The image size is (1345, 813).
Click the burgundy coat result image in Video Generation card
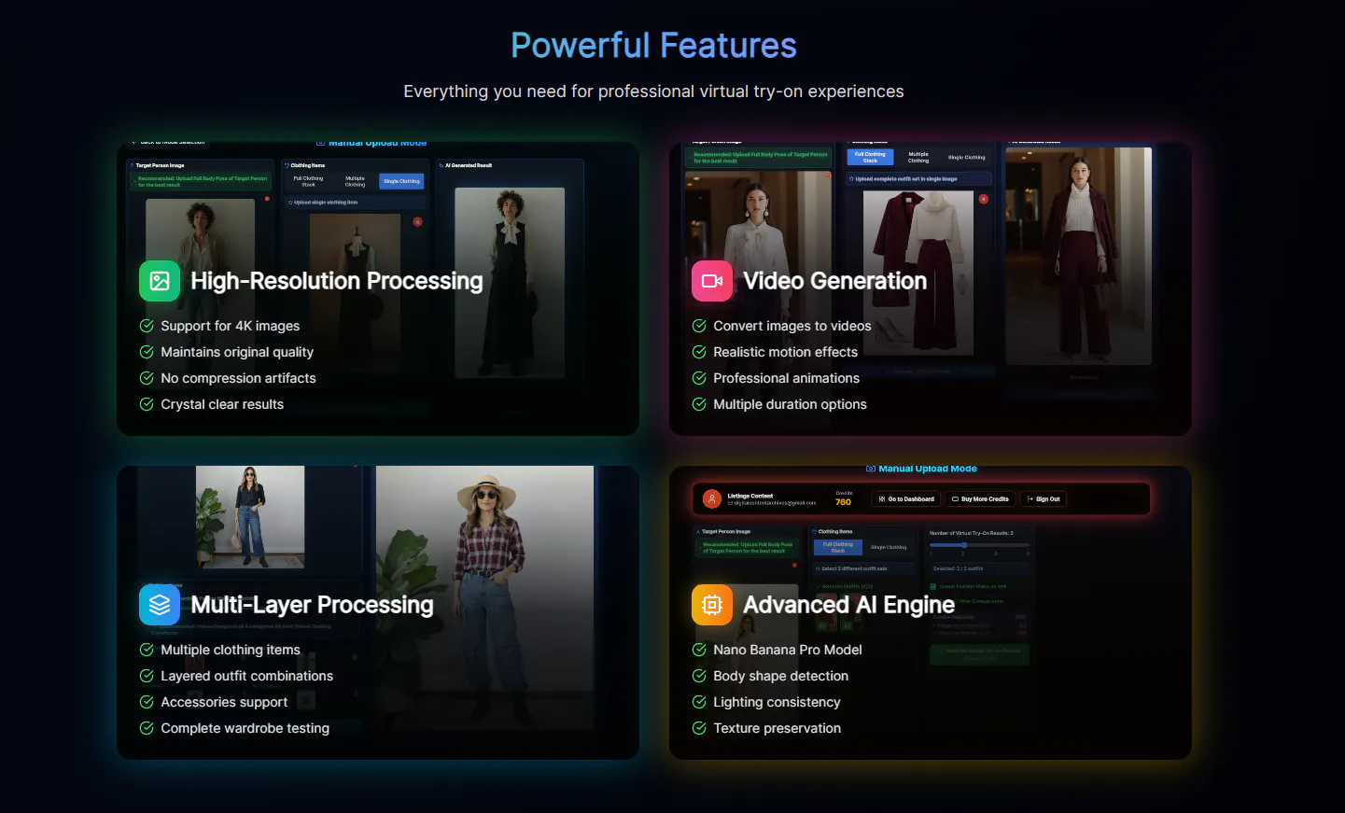1078,255
